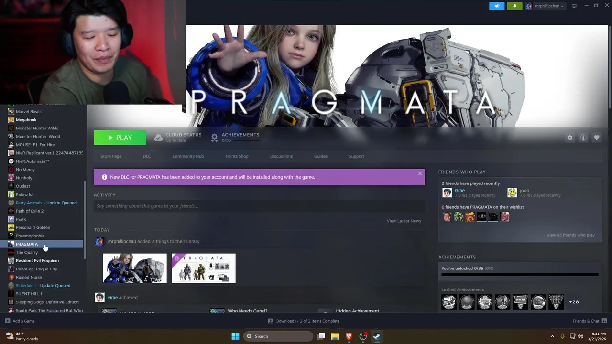
Task: Click Add a Game
Action: pos(20,321)
